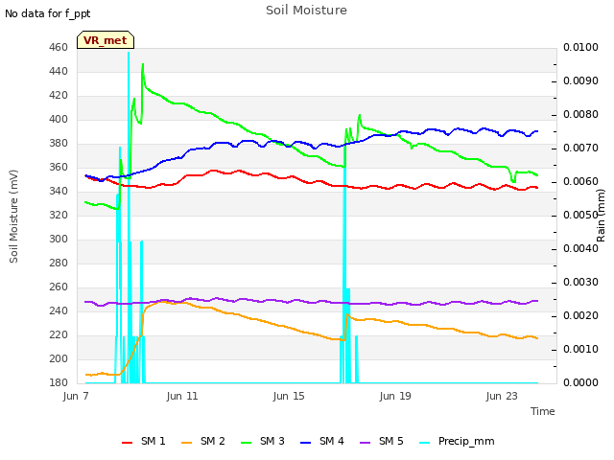This screenshot has width=614, height=460.
Task: Click the 'No data for f_ppt' message
Action: (x=47, y=14)
